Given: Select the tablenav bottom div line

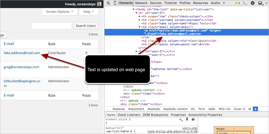Looking at the screenshot, I should [171, 69].
